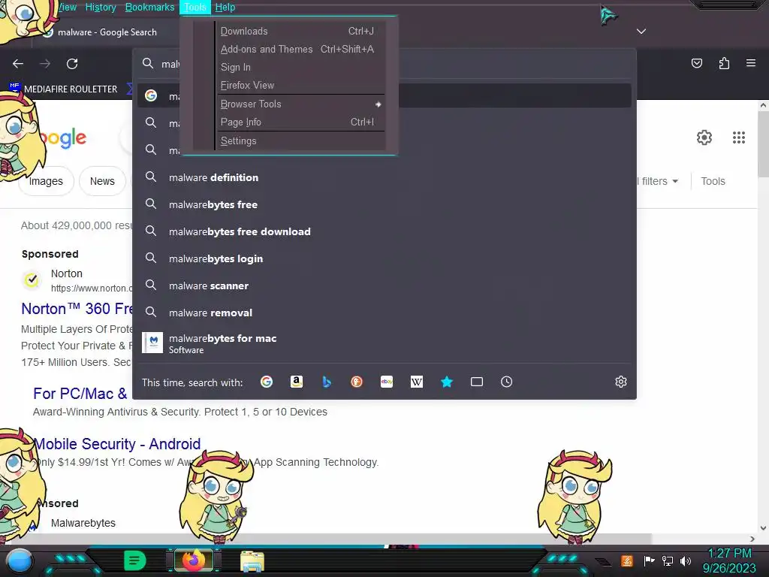Viewport: 769px width, 577px height.
Task: Search with eBay one-off icon
Action: tap(387, 382)
